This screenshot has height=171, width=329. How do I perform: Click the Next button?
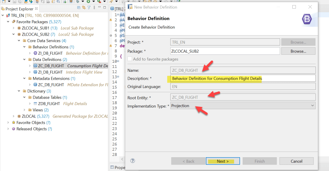click(223, 161)
